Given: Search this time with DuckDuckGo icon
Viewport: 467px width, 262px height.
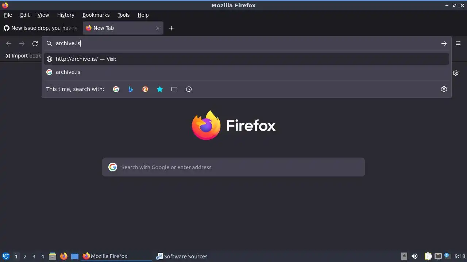Looking at the screenshot, I should (145, 89).
